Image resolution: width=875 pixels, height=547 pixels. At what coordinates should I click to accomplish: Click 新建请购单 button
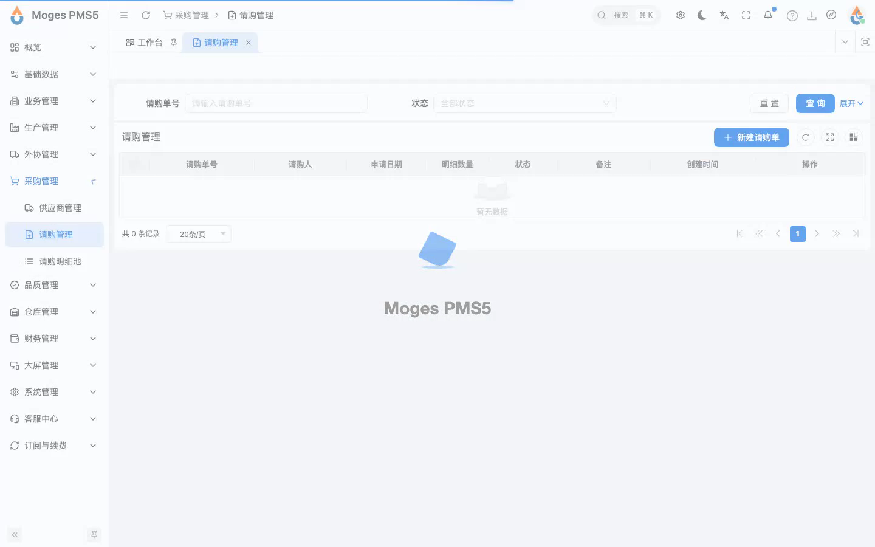point(752,137)
